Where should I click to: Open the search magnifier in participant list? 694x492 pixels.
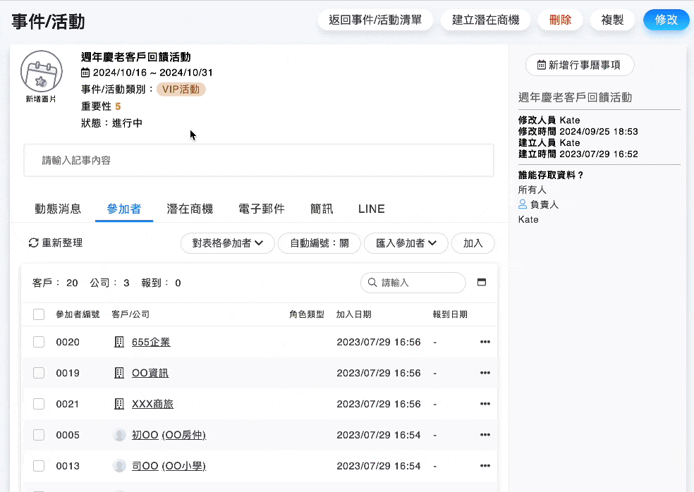coord(372,283)
